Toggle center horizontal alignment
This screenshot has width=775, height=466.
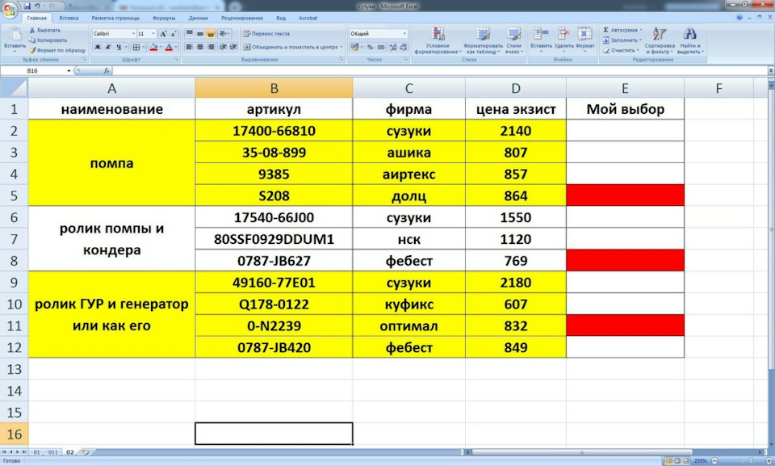click(200, 47)
